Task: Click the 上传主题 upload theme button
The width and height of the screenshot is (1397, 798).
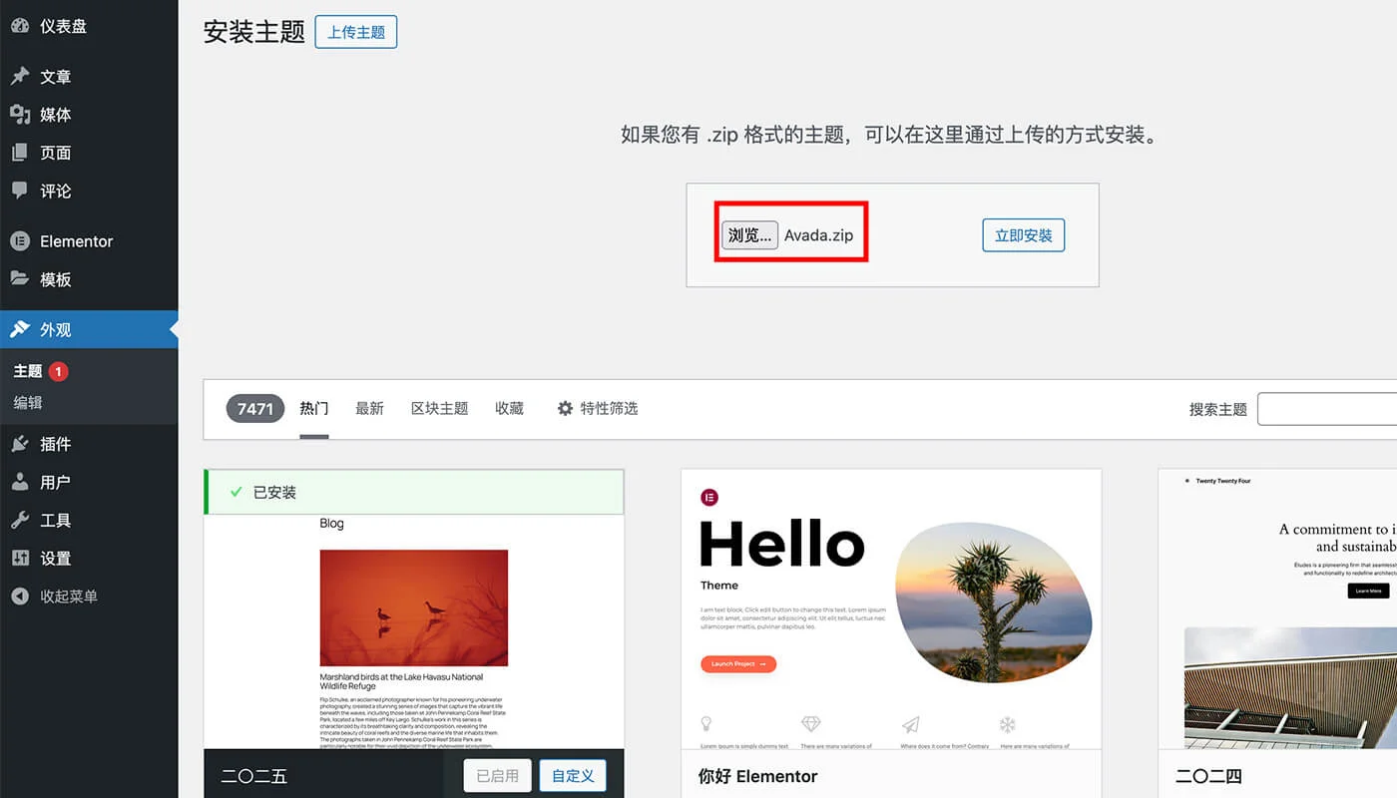Action: pos(355,31)
